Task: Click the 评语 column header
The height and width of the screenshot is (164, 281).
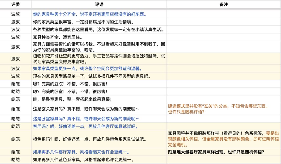Action: tap(99, 4)
